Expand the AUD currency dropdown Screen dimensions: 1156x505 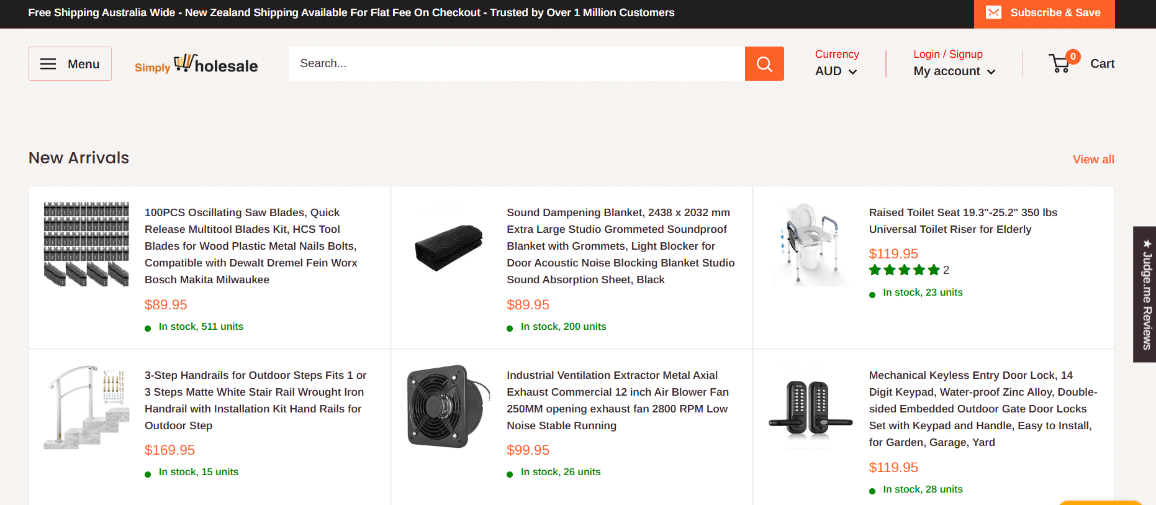(x=836, y=71)
